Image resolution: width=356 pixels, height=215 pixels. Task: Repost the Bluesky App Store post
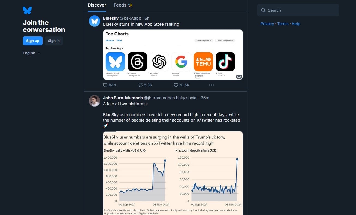coord(141,85)
